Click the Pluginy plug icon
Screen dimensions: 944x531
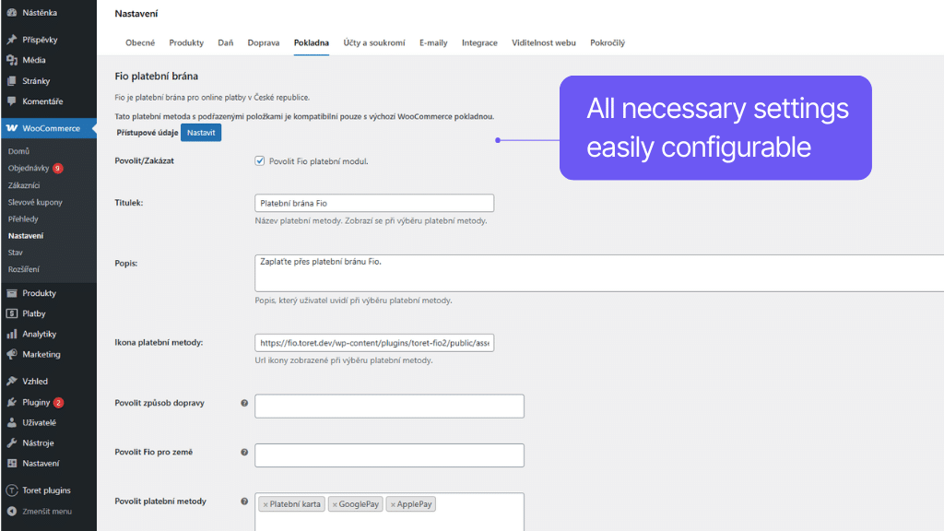point(12,402)
